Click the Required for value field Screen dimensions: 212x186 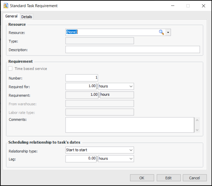click(x=81, y=86)
